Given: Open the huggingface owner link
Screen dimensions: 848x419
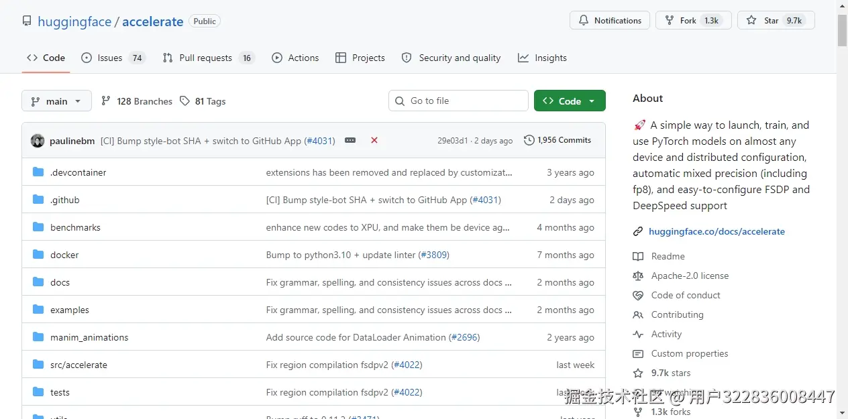Looking at the screenshot, I should [x=74, y=21].
